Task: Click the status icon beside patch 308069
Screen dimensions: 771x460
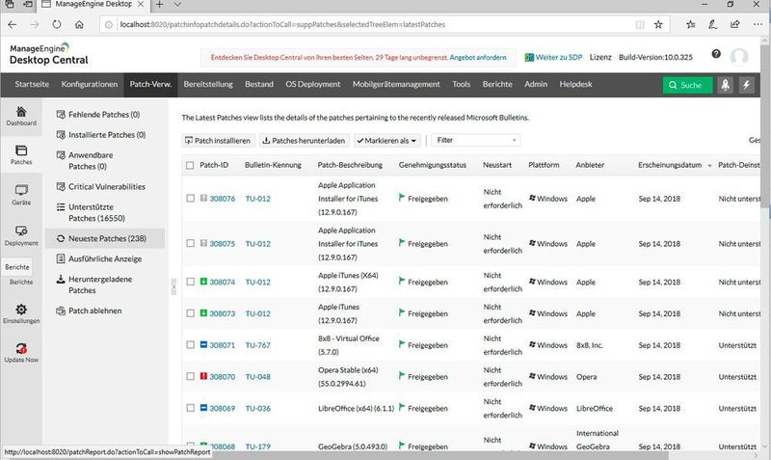Action: (x=203, y=407)
